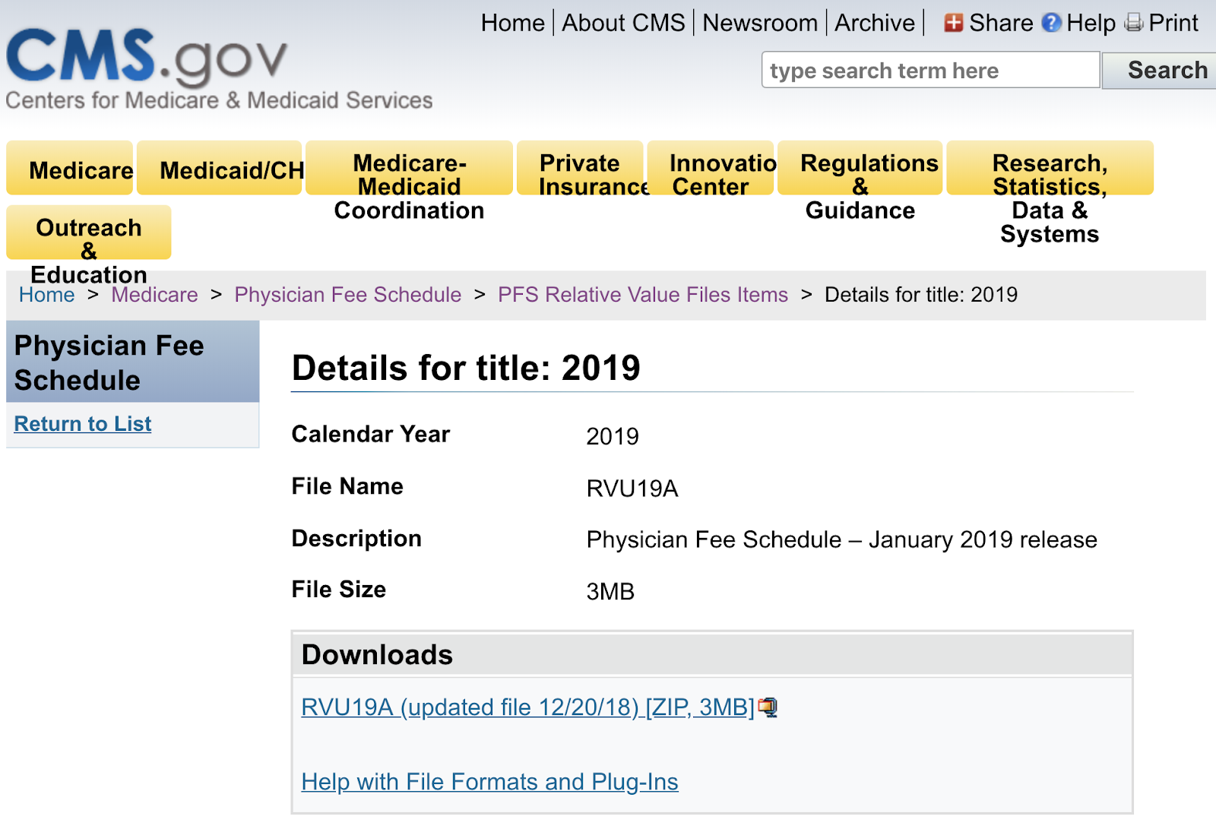Click the File Name label
Image resolution: width=1216 pixels, height=832 pixels.
[x=347, y=486]
